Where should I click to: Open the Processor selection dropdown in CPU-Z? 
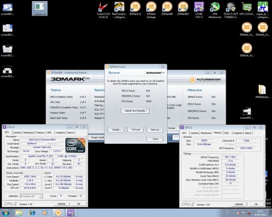click(31, 196)
